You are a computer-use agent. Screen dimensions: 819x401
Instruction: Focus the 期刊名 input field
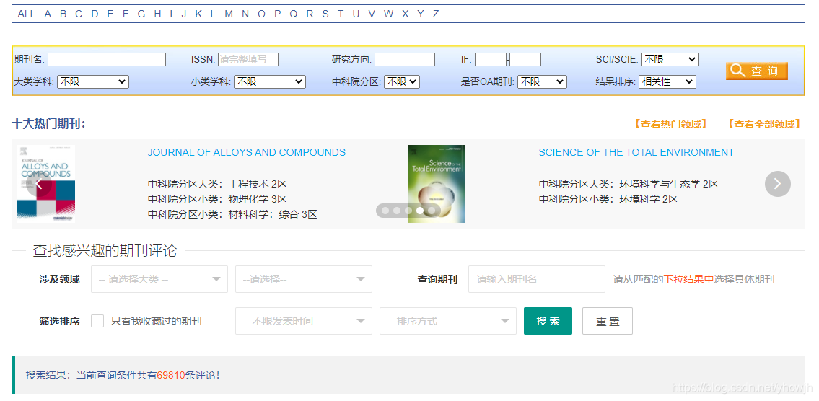[107, 60]
